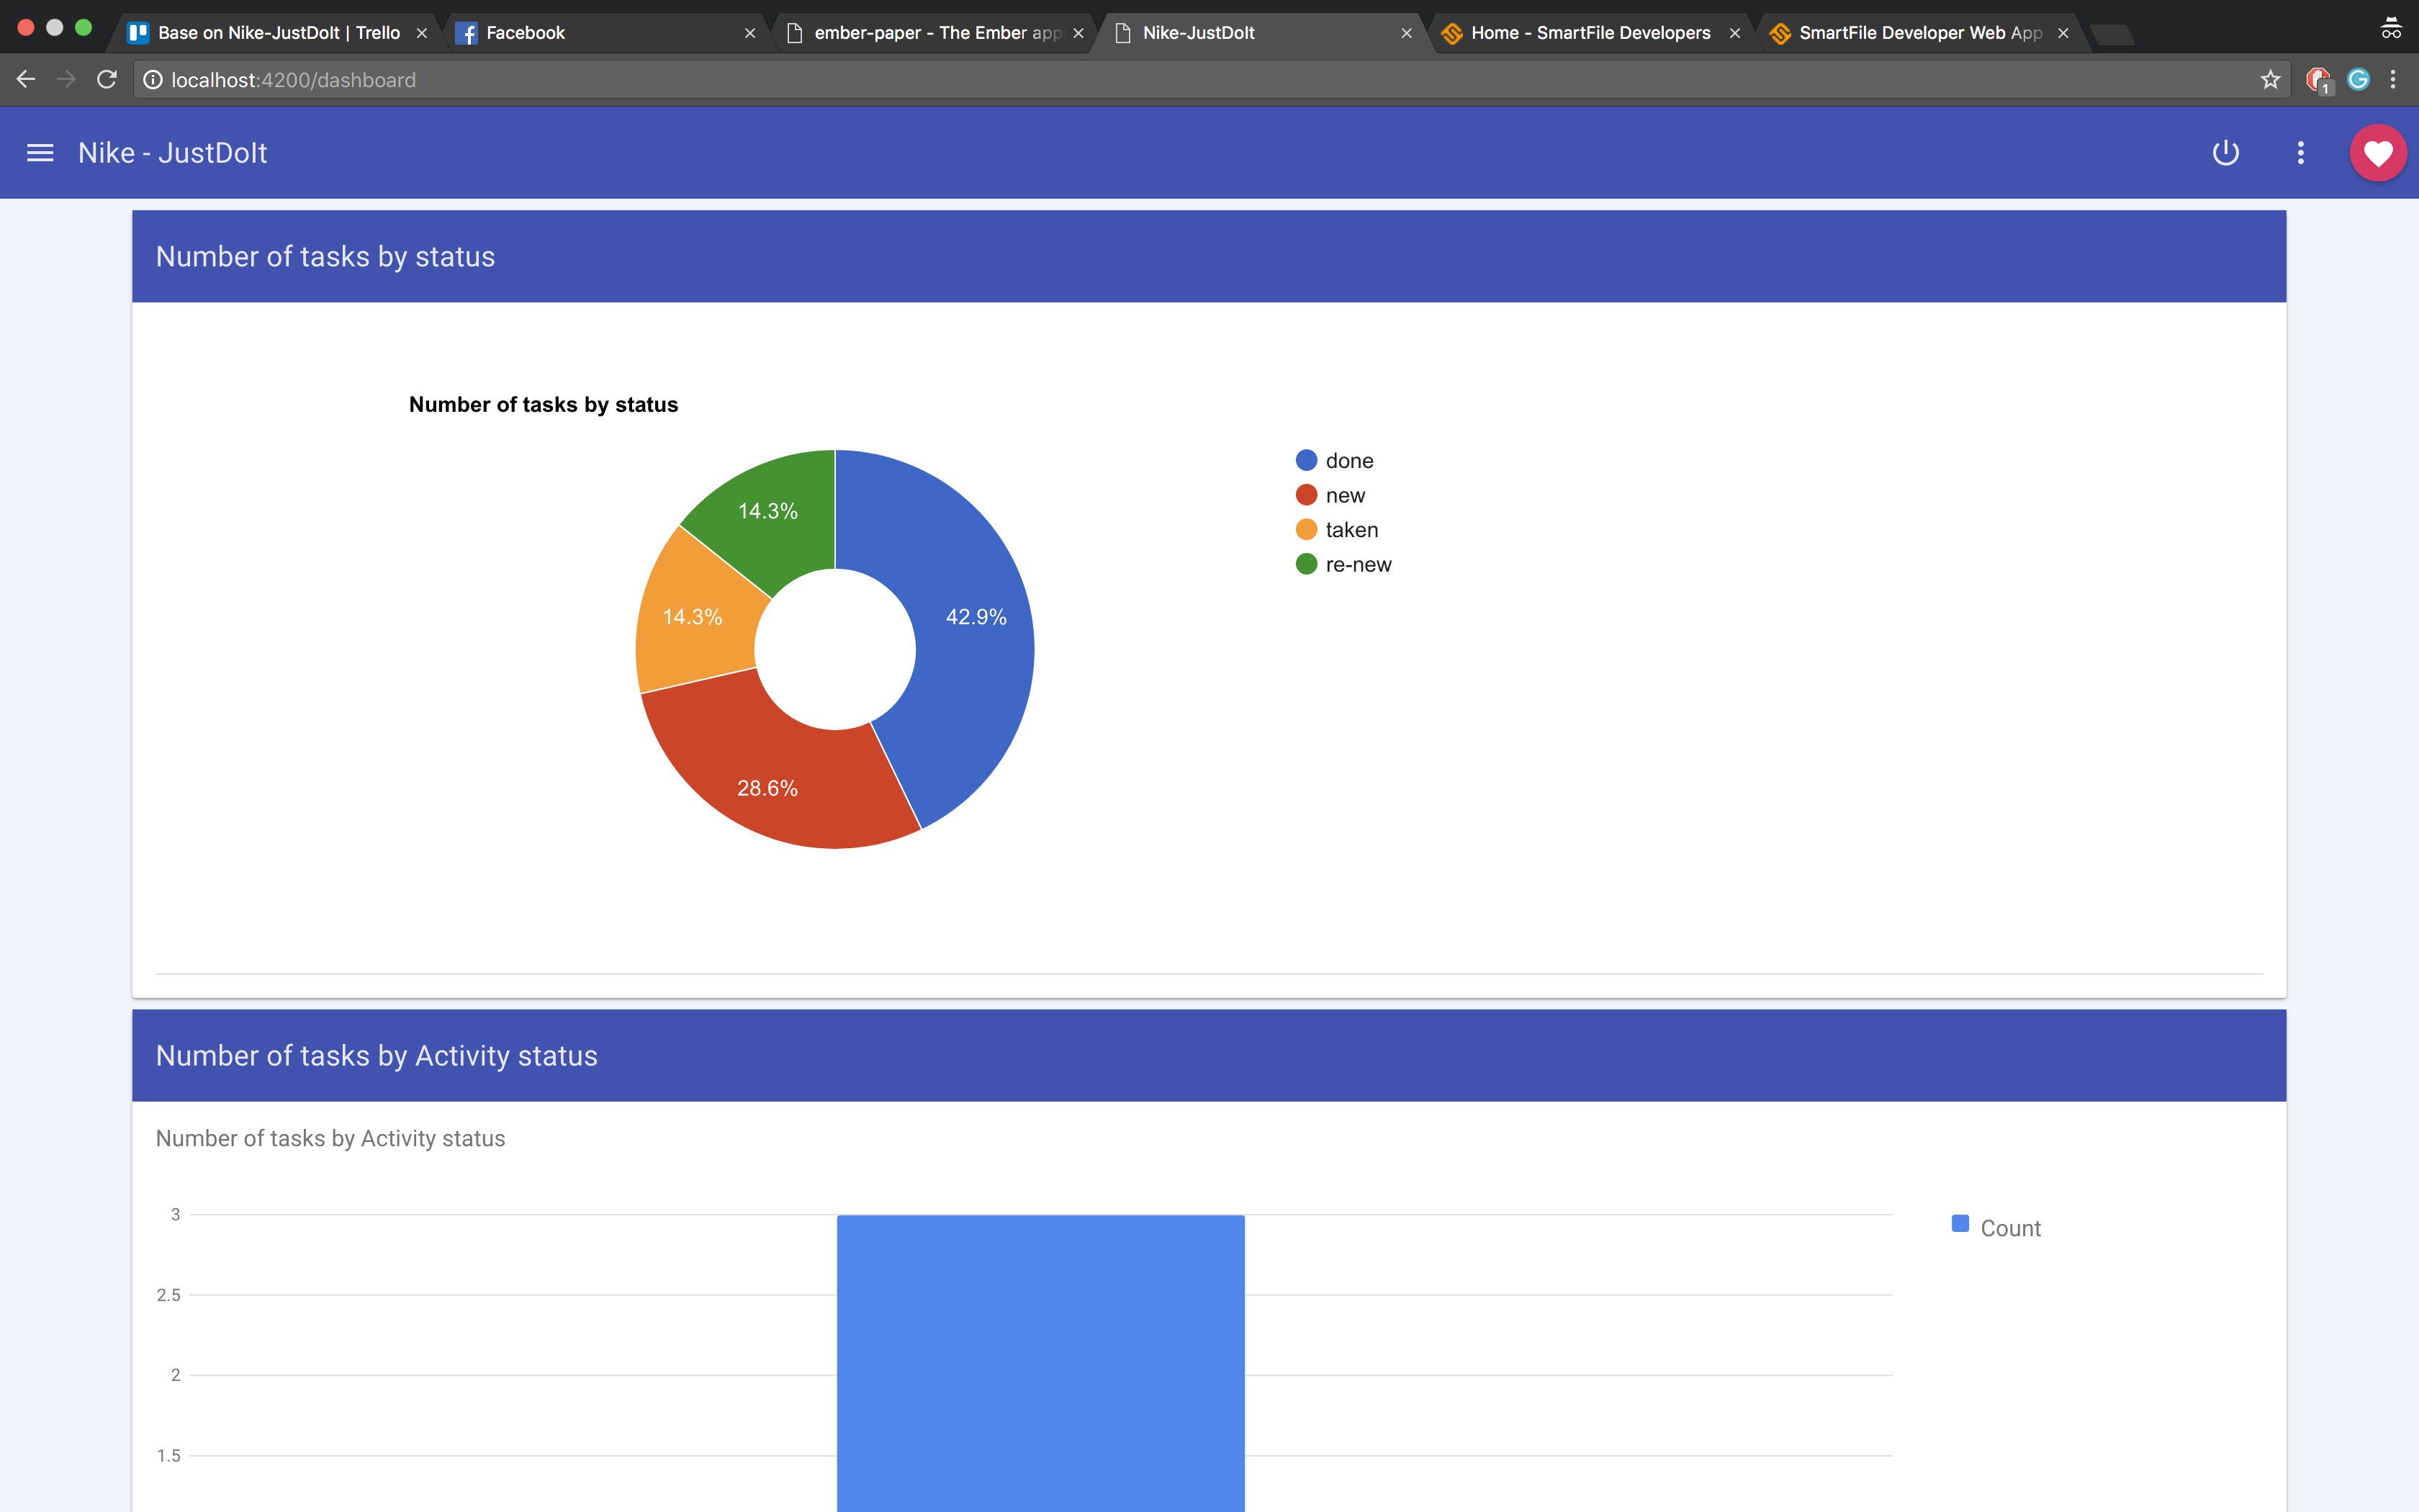Image resolution: width=2419 pixels, height=1512 pixels.
Task: Toggle the 're-new' legend entry
Action: pos(1356,565)
